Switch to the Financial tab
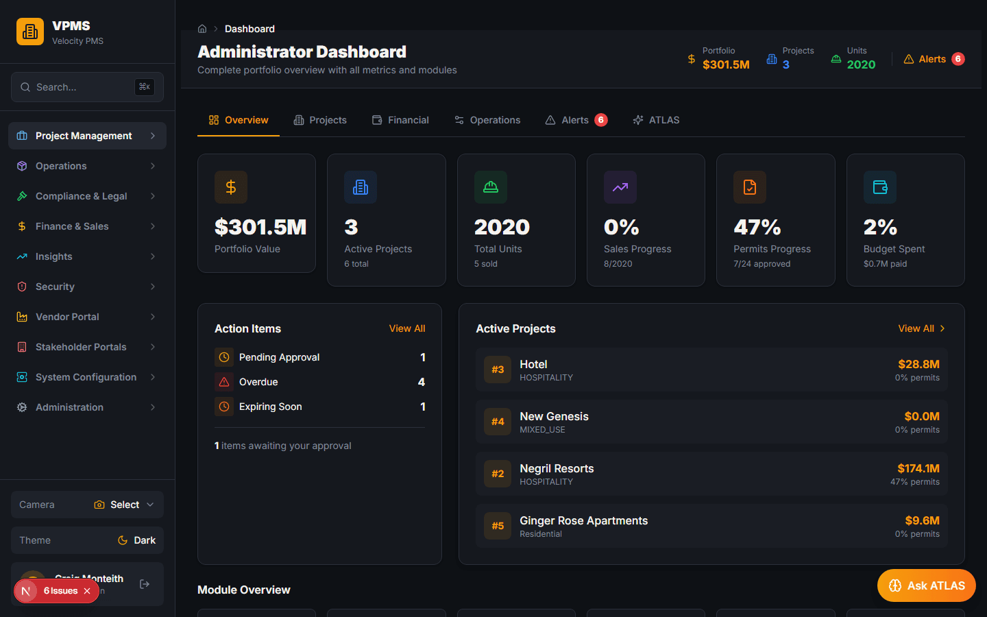 tap(400, 119)
